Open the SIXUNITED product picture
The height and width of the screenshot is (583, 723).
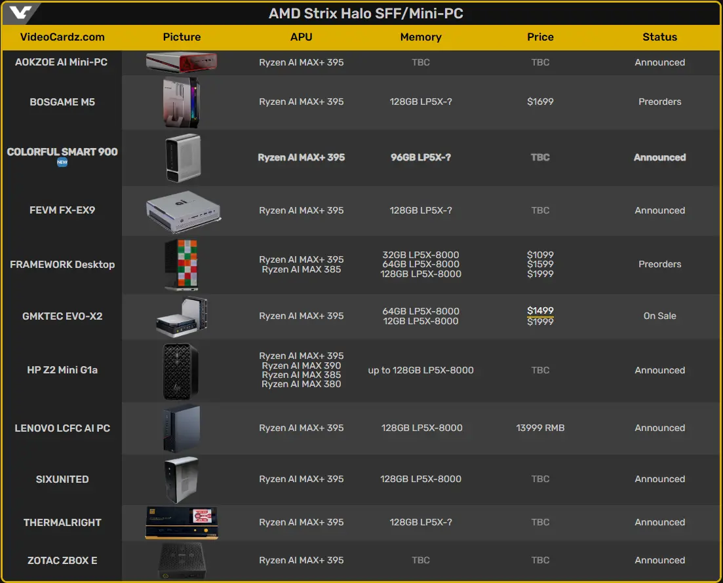(x=182, y=480)
